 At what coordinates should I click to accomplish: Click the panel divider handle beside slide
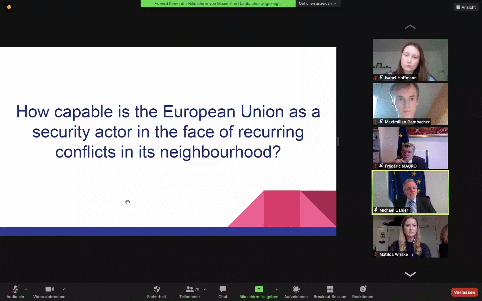[338, 141]
